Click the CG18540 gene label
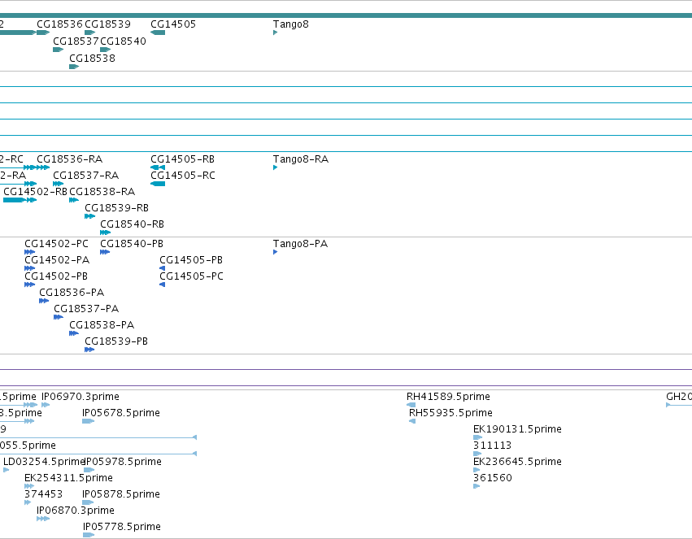The width and height of the screenshot is (692, 539). click(123, 41)
